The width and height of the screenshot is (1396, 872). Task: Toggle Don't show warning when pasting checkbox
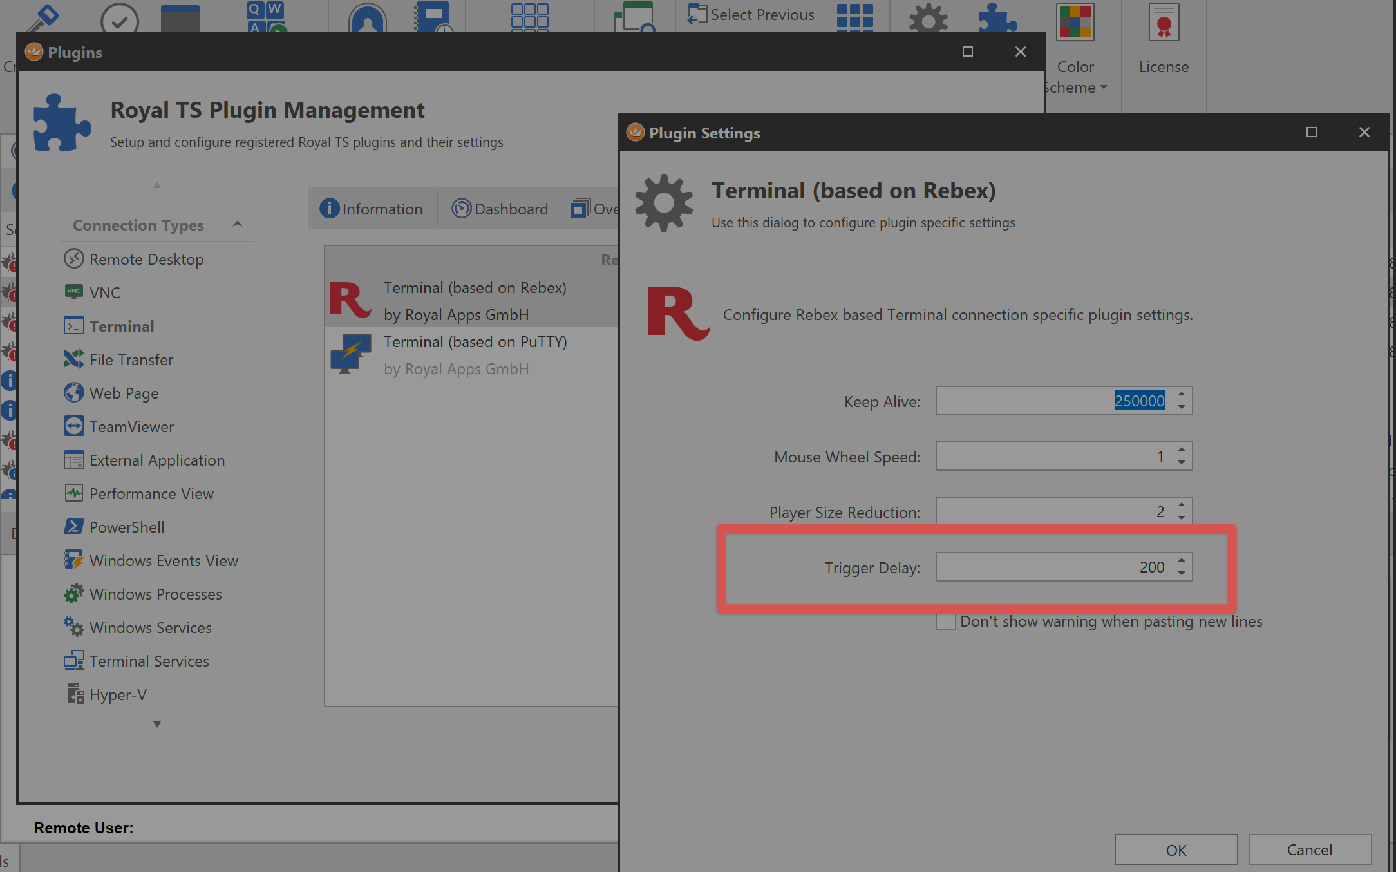click(945, 622)
